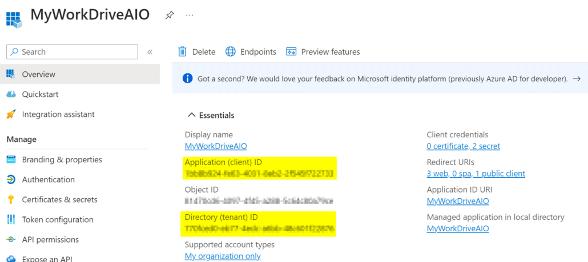Viewport: 588px width, 262px height.
Task: Click the magnifier icon in search box
Action: [x=15, y=52]
